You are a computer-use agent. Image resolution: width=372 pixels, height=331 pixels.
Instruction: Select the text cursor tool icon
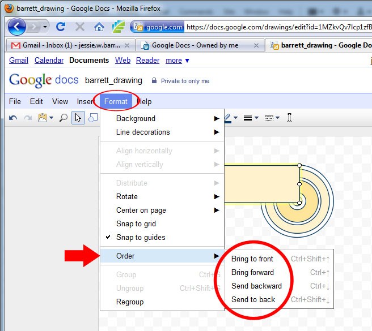(289, 118)
